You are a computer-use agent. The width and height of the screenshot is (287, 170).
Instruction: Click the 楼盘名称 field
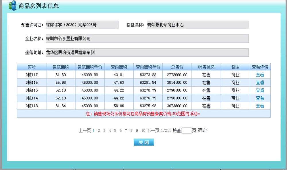(197, 25)
